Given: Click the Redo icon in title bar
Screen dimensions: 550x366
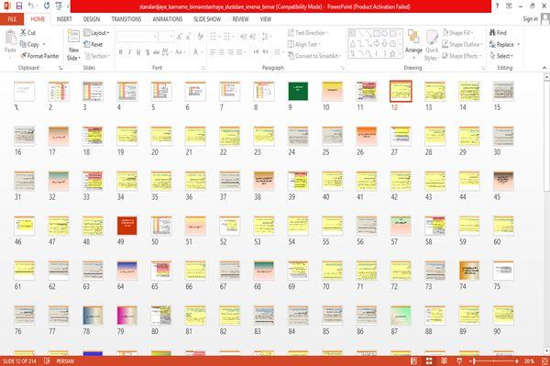Looking at the screenshot, I should (47, 6).
